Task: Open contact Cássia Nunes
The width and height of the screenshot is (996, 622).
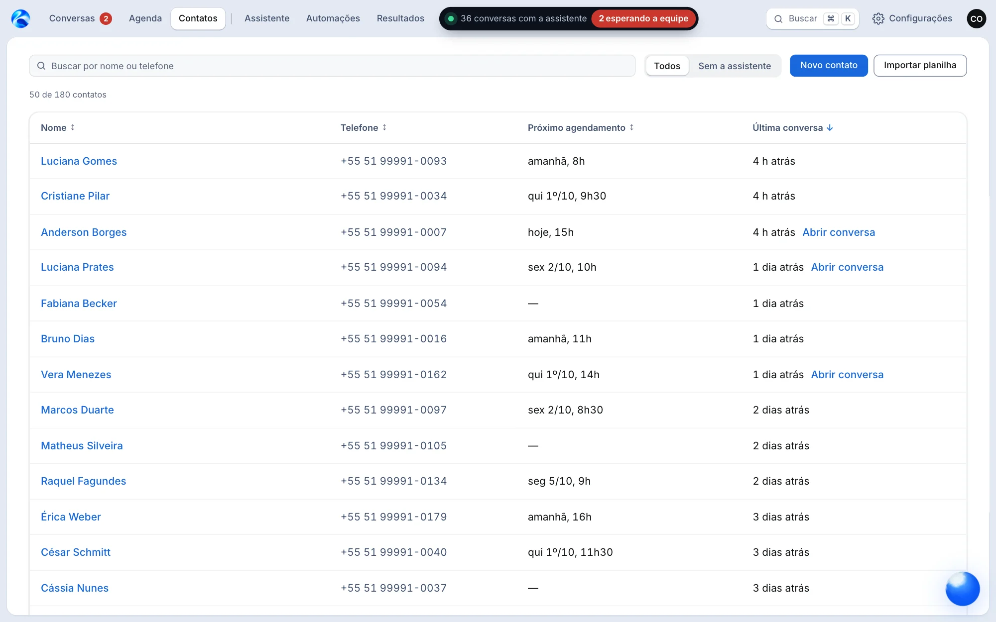Action: tap(75, 588)
